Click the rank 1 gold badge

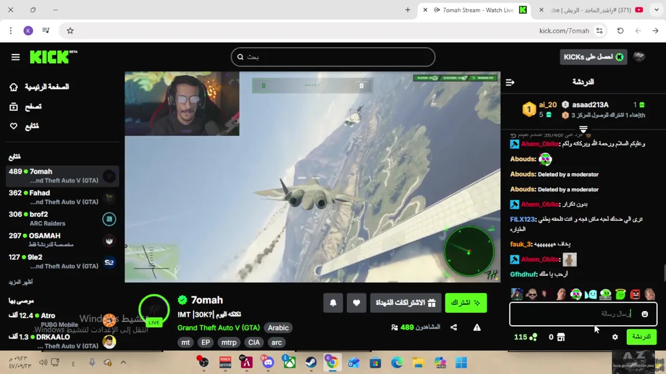tap(529, 109)
